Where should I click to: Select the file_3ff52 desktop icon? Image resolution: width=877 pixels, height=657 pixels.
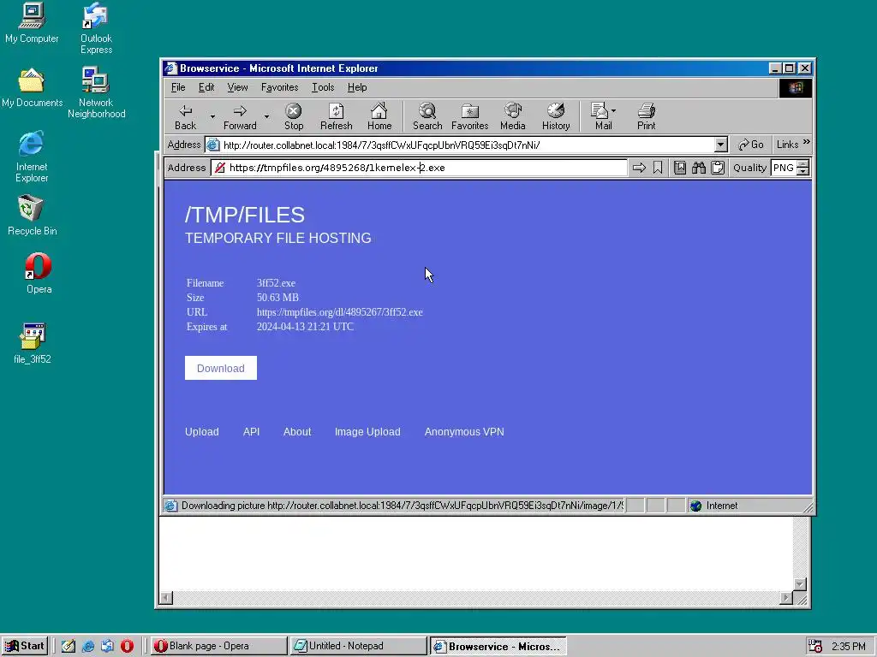(x=32, y=343)
